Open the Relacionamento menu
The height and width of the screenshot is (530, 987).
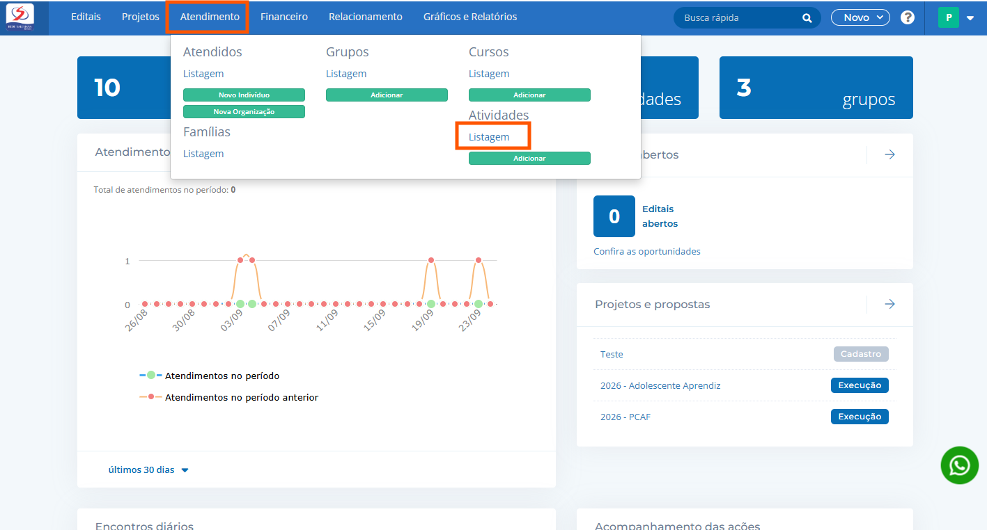366,17
